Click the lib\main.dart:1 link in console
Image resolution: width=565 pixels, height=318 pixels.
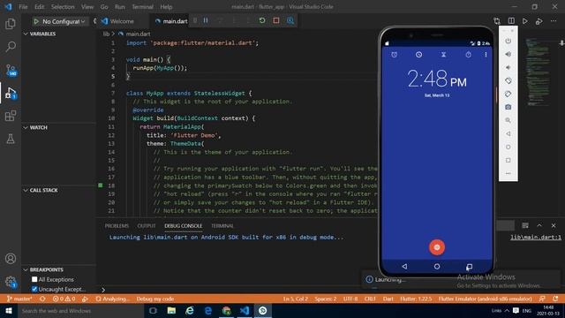point(536,238)
